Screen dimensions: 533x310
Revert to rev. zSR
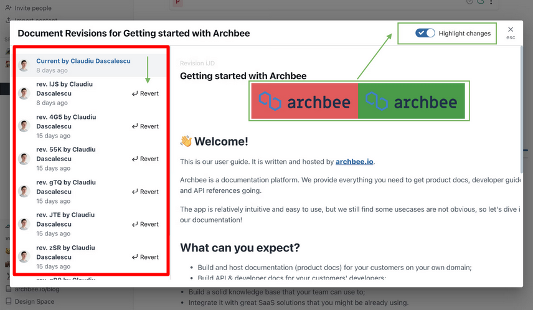click(145, 257)
